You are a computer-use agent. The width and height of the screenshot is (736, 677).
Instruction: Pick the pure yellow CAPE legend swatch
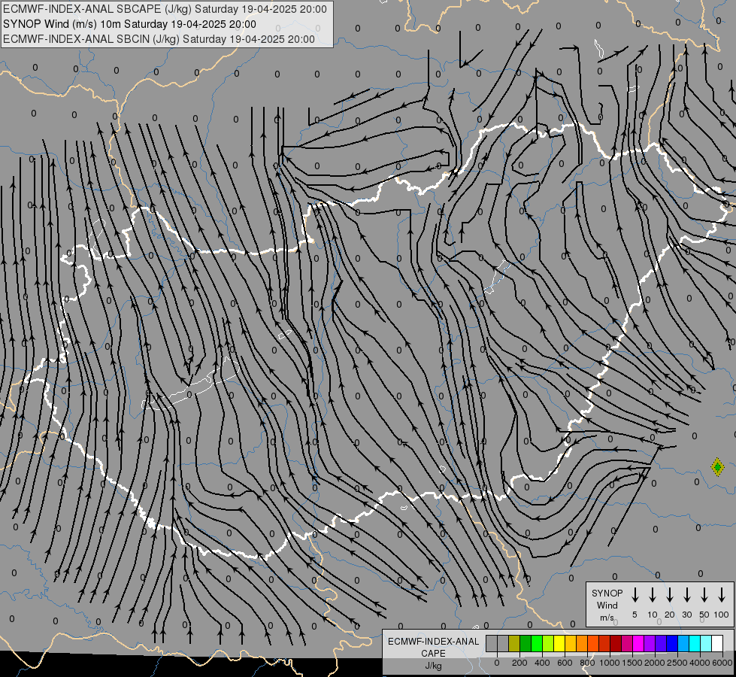click(x=559, y=643)
